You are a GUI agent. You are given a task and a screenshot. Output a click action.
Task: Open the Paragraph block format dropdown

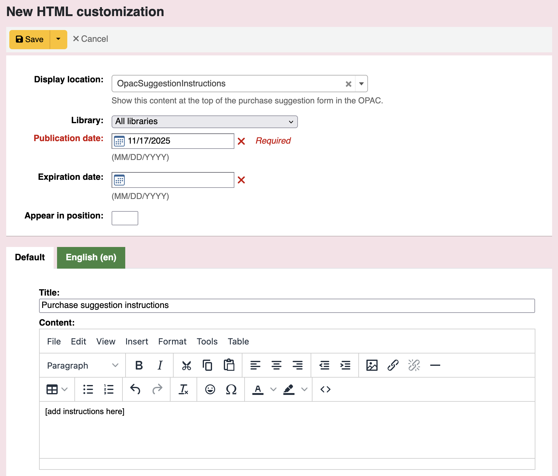(x=82, y=366)
